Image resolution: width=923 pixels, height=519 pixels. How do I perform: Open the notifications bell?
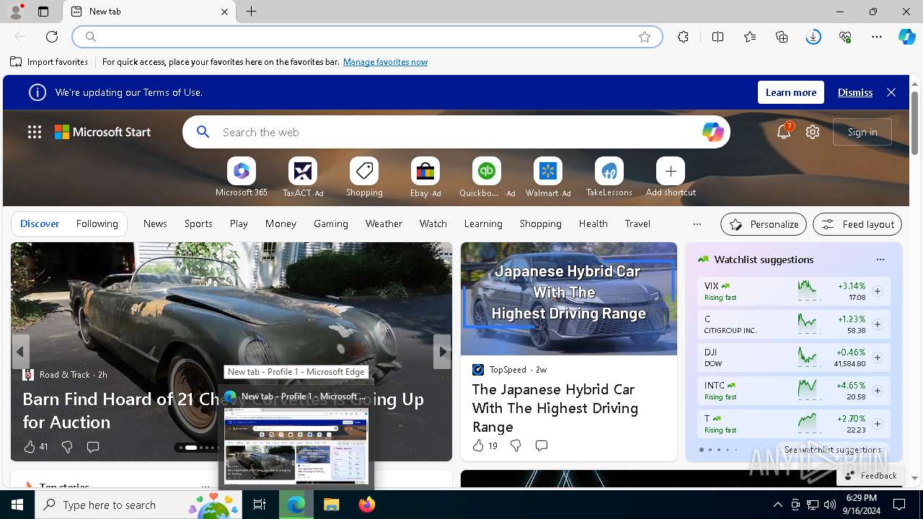coord(783,132)
